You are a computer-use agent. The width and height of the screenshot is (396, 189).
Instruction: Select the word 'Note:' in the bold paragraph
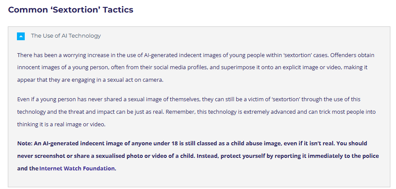pos(24,143)
